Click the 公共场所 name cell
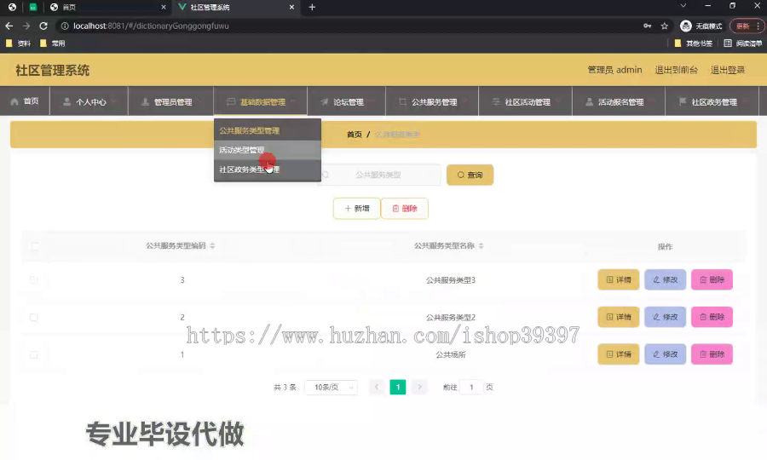The height and width of the screenshot is (460, 767). [451, 354]
